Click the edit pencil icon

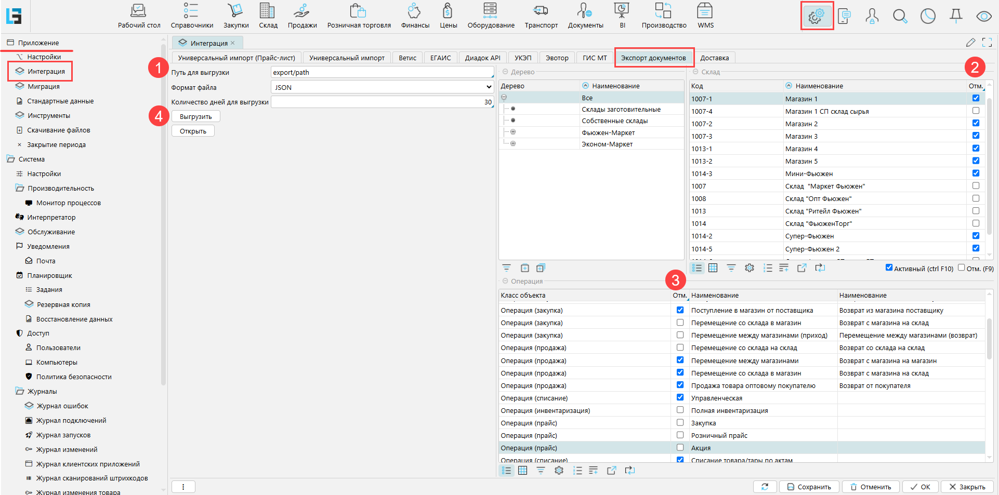click(x=970, y=43)
